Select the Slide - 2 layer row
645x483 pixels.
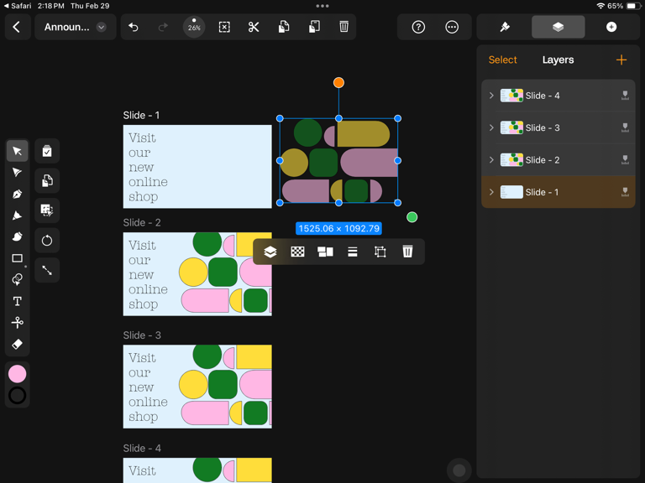558,160
